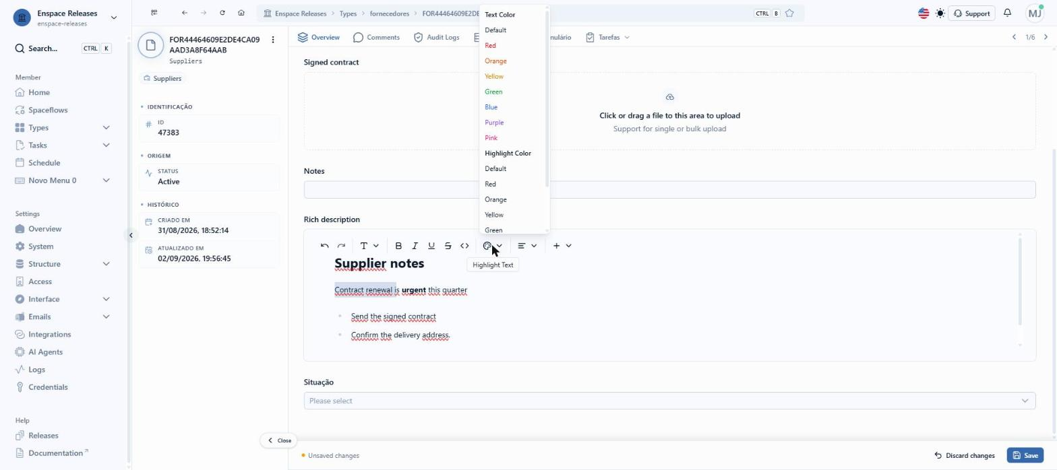Toggle bold formatting
The height and width of the screenshot is (470, 1057).
(398, 246)
